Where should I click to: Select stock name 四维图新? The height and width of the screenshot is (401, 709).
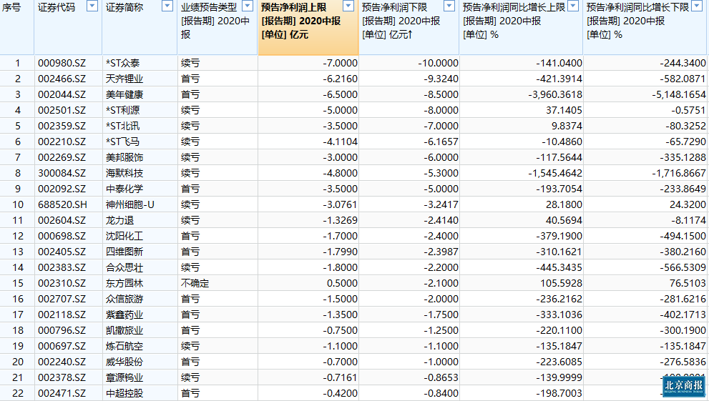pos(124,252)
